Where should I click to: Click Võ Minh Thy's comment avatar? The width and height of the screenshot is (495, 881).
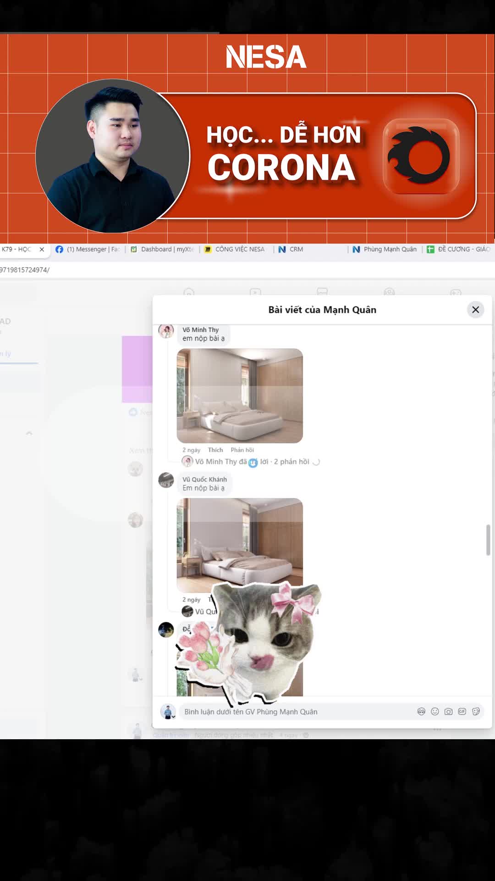pos(166,330)
